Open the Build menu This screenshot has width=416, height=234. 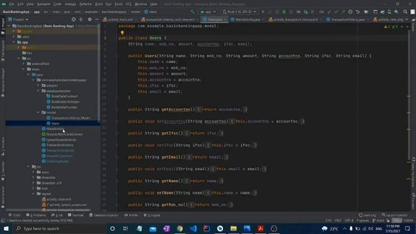[99, 4]
